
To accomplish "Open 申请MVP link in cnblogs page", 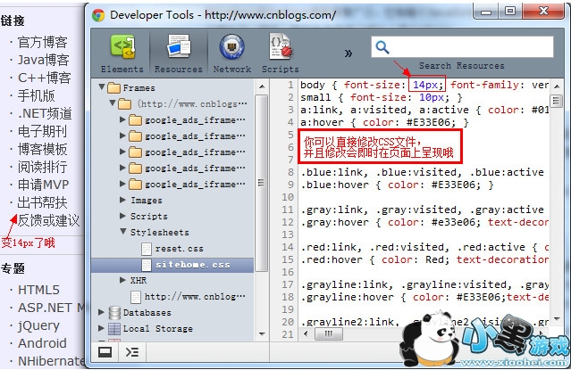I will coord(43,185).
